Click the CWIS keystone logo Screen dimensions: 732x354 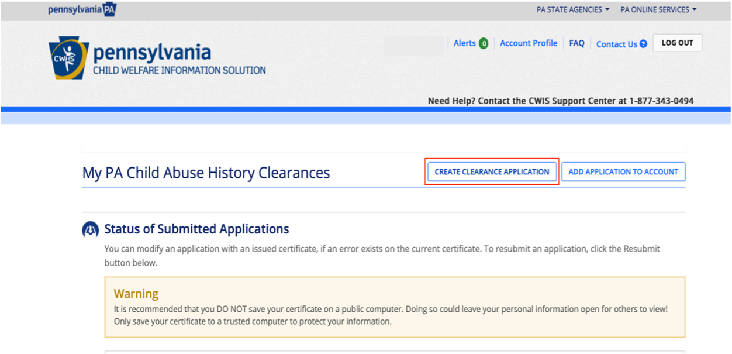[68, 59]
